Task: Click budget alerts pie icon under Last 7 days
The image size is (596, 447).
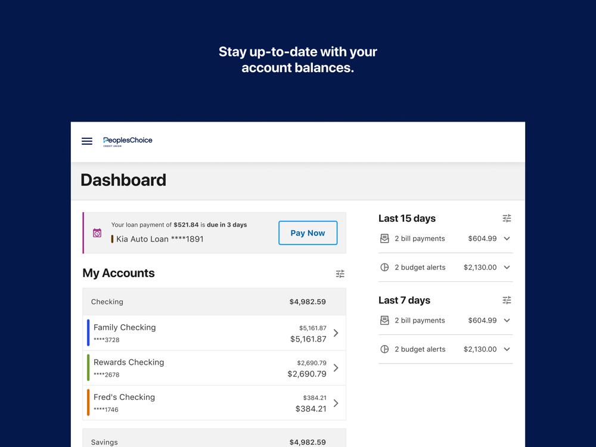Action: 384,349
